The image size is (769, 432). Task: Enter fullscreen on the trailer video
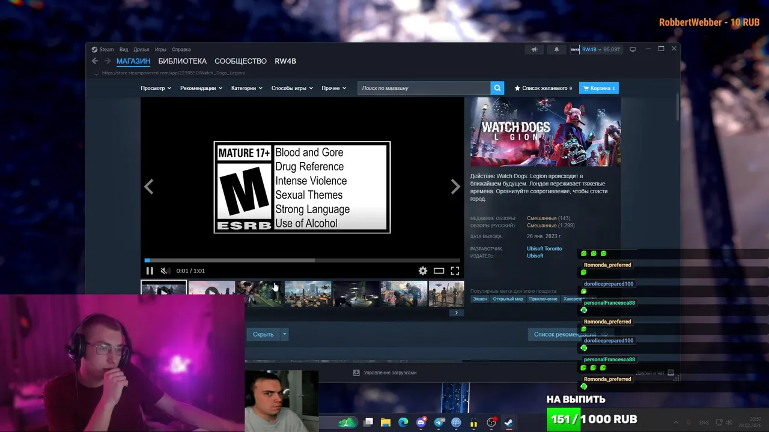[x=455, y=271]
